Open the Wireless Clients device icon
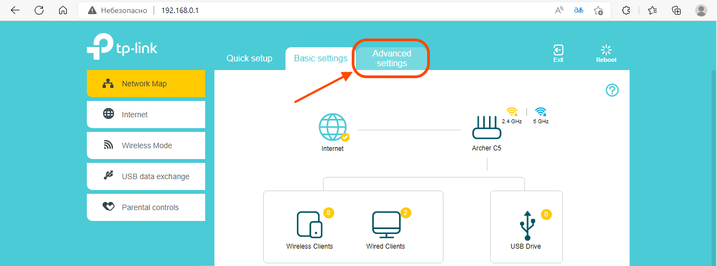This screenshot has width=717, height=266. click(309, 224)
